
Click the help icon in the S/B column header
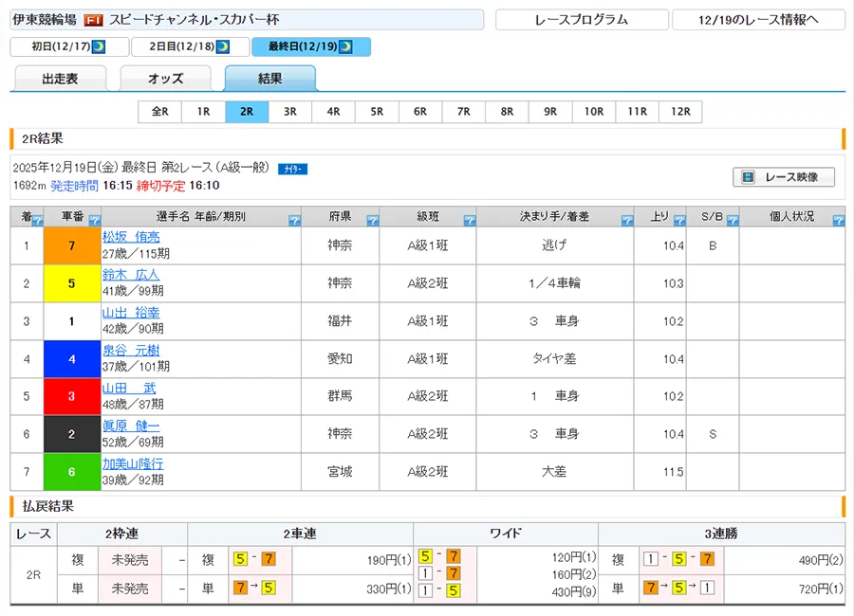coord(732,221)
